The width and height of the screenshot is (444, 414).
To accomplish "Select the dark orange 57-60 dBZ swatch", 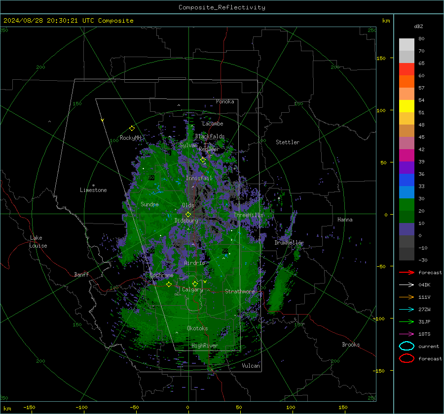I will (407, 81).
